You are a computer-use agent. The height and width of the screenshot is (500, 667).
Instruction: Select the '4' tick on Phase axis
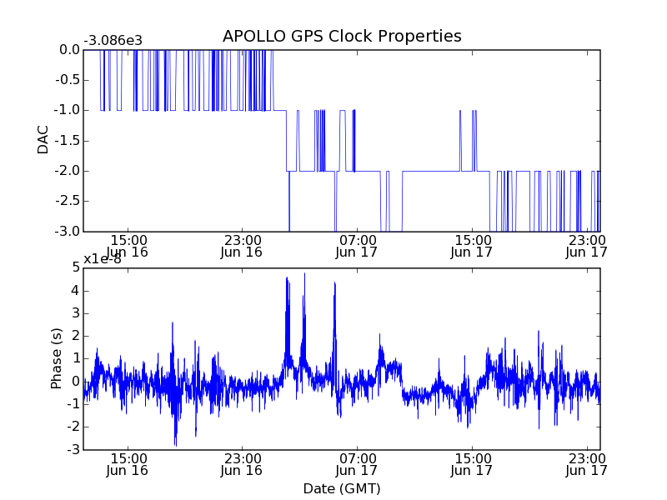[76, 291]
